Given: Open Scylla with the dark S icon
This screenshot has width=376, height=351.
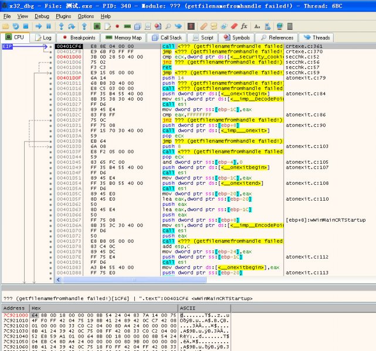Looking at the screenshot, I should click(x=191, y=26).
